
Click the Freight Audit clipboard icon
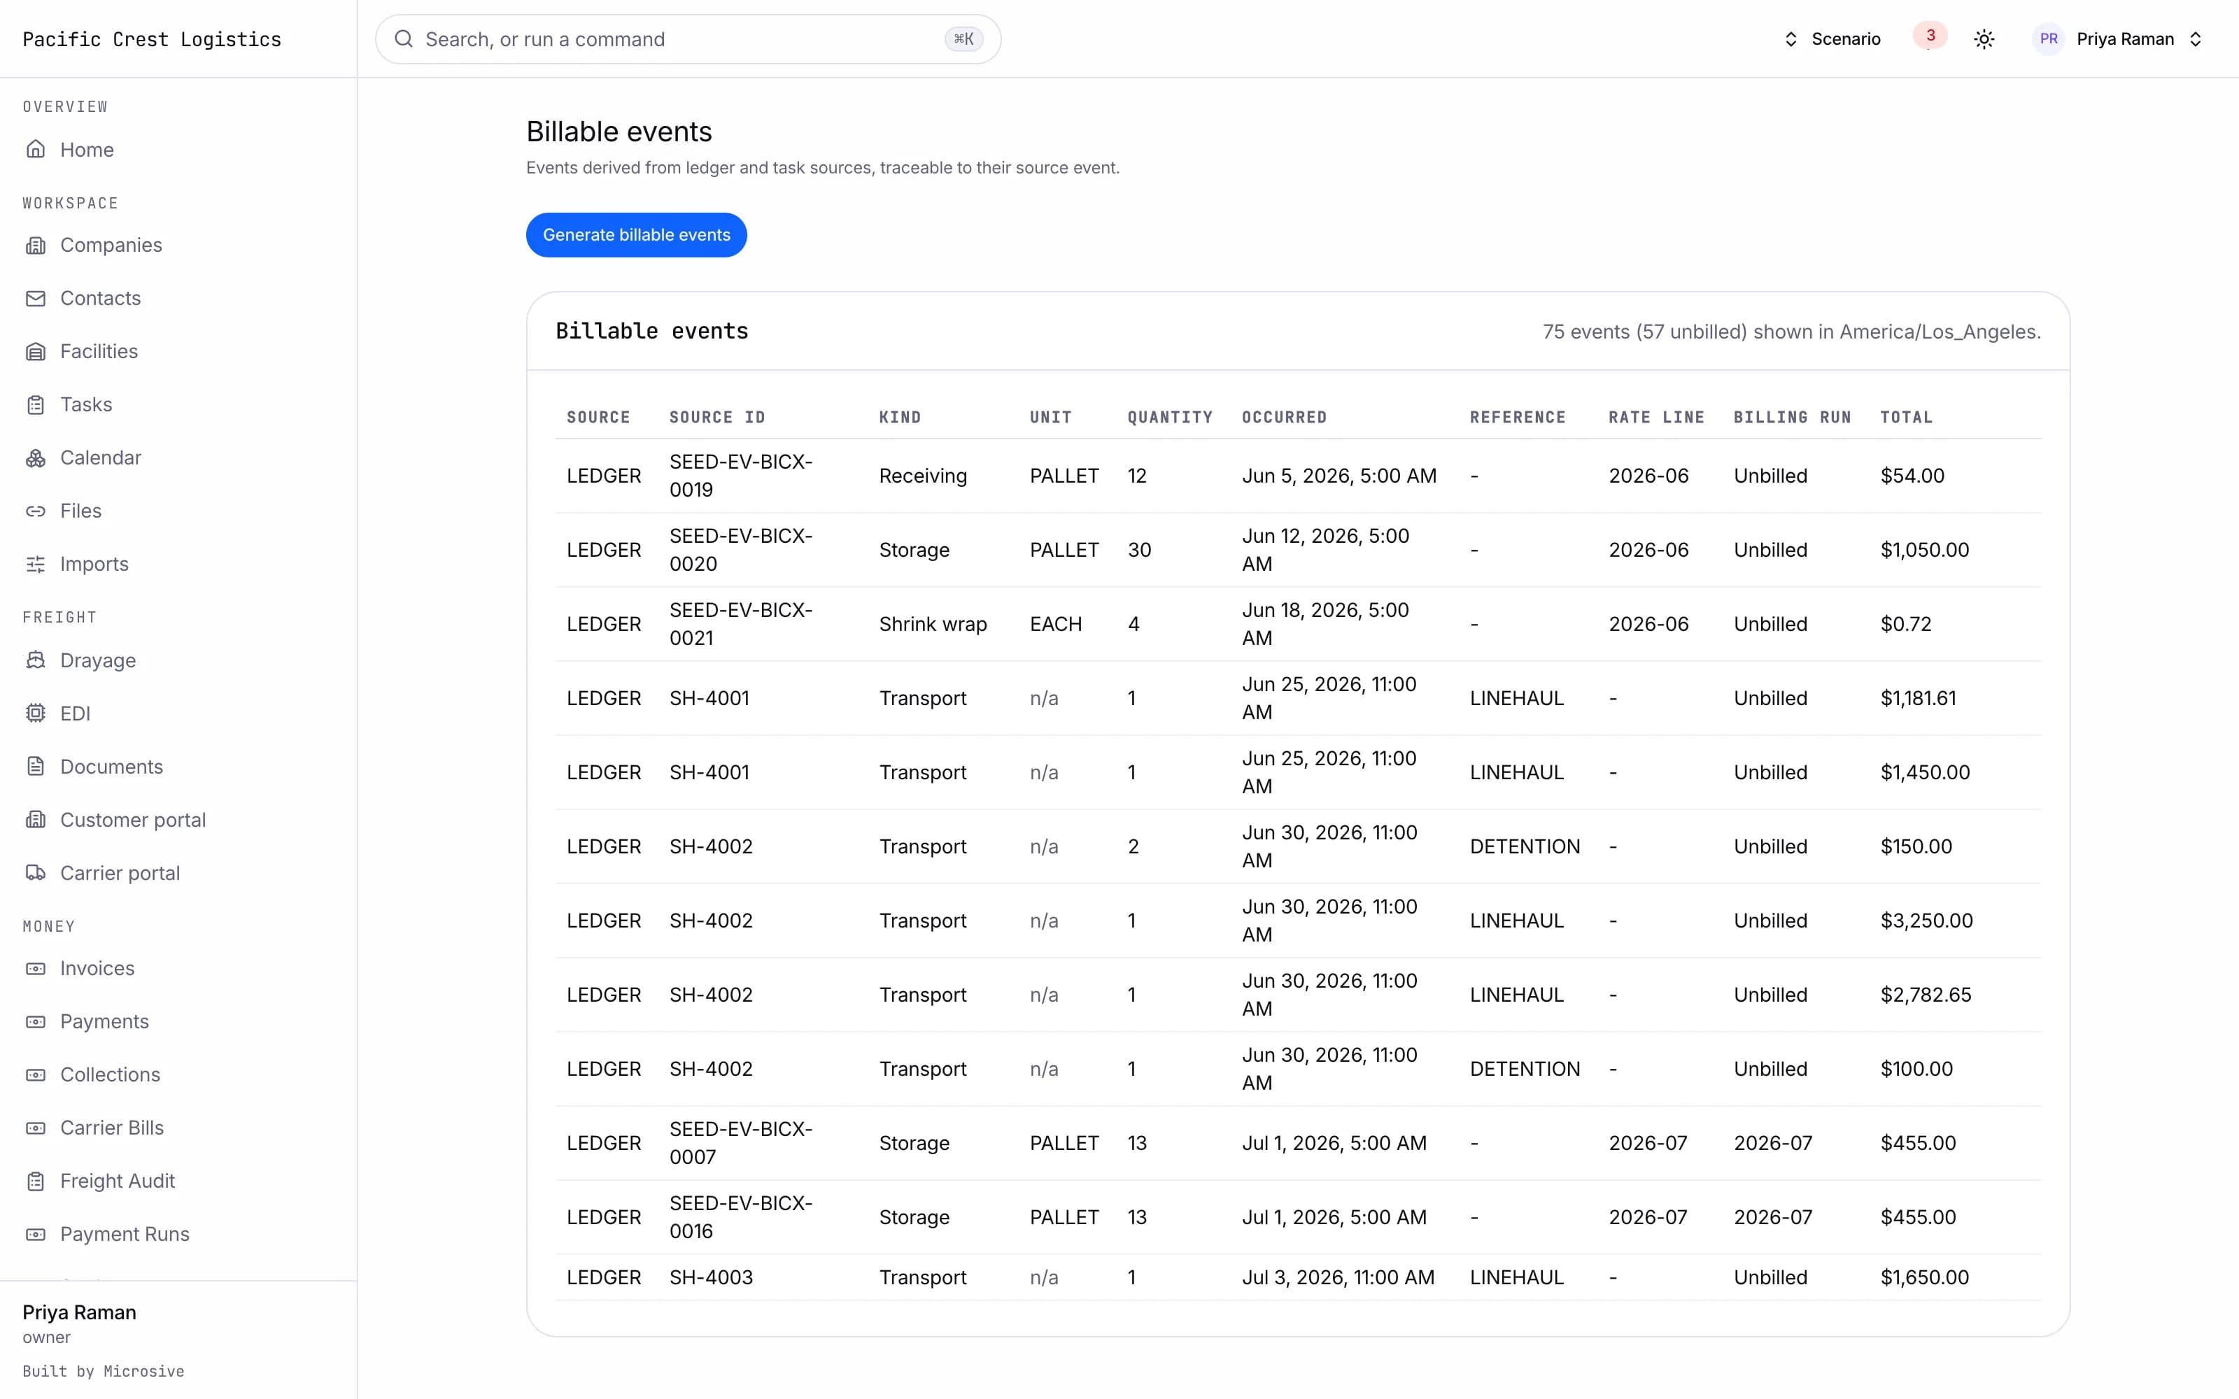point(35,1181)
